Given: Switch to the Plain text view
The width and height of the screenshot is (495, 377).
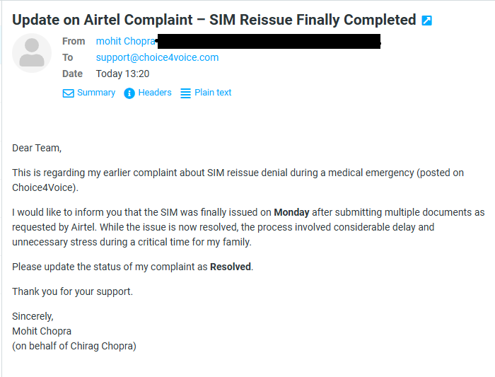Looking at the screenshot, I should coord(213,93).
